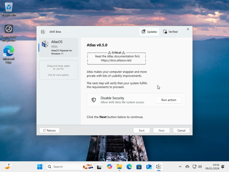Click the Back button
The image size is (229, 172).
point(142,130)
